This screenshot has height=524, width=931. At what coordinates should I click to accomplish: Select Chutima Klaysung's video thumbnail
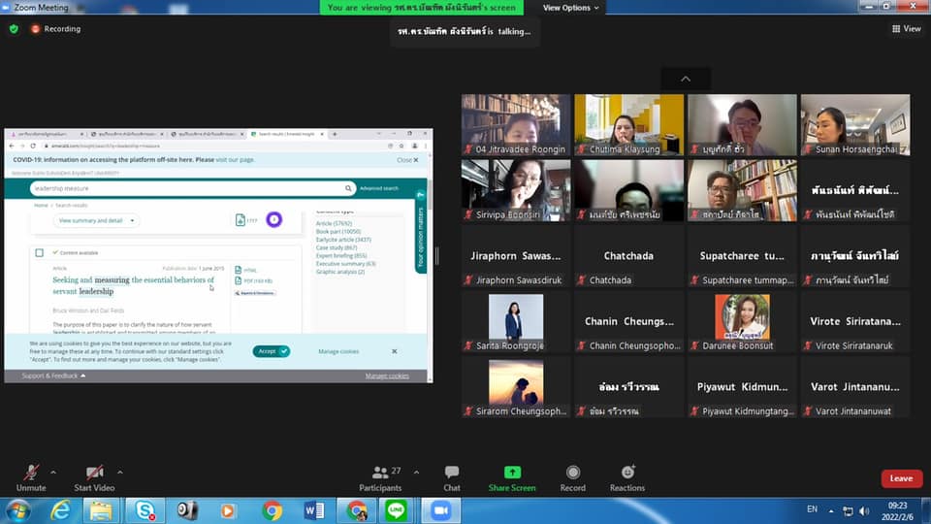[x=628, y=124]
